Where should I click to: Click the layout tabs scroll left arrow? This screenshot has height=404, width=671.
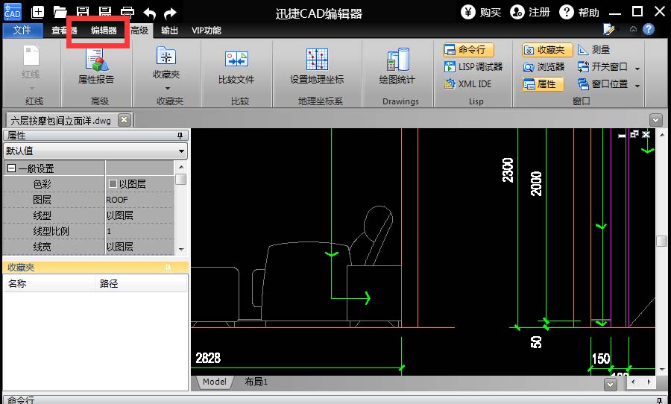(633, 382)
